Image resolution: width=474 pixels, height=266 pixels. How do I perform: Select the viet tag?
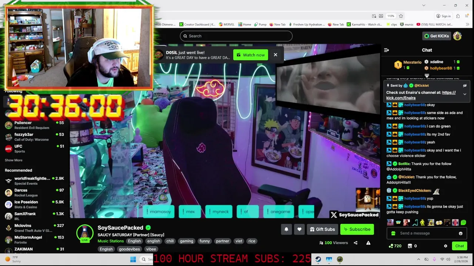pos(239,241)
